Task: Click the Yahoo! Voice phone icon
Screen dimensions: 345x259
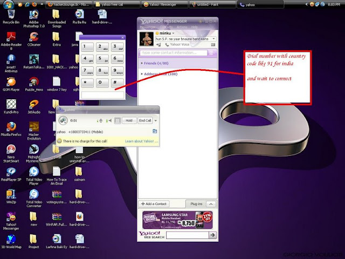Action: (x=167, y=44)
